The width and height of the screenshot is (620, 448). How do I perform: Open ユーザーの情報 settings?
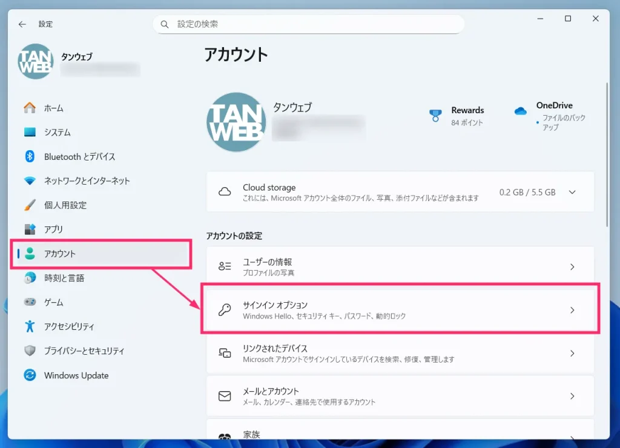coord(400,267)
